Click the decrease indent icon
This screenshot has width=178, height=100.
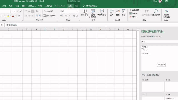pos(37,16)
